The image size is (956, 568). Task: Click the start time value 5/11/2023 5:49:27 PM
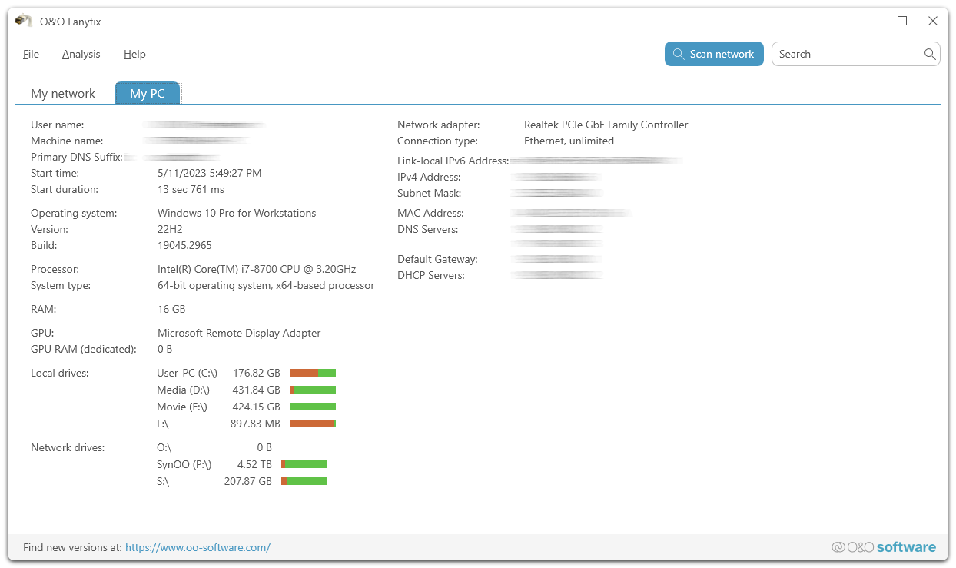coord(210,173)
